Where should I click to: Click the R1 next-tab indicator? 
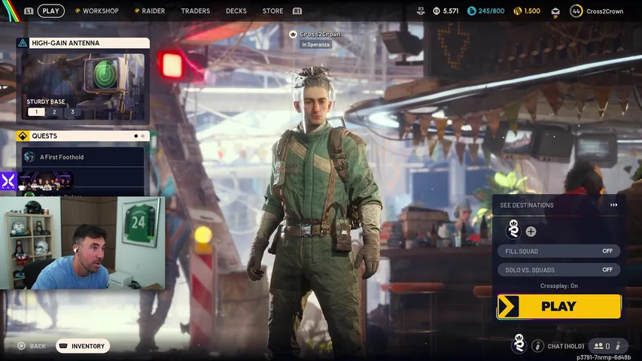(x=297, y=11)
